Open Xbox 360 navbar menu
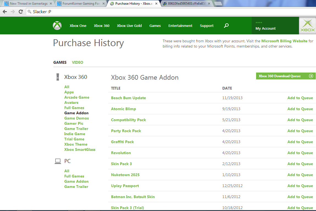The image size is (316, 211). 102,26
